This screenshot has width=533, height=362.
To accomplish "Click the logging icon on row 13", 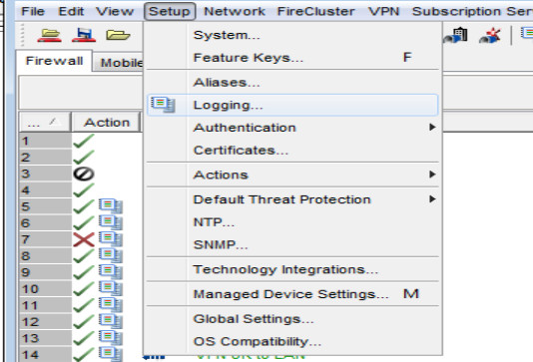I will (111, 337).
